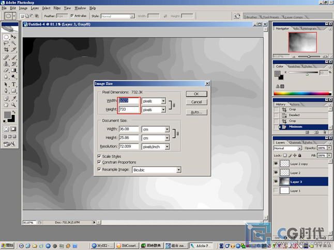Select the Dodge tool
334x250 pixels.
pos(13,76)
